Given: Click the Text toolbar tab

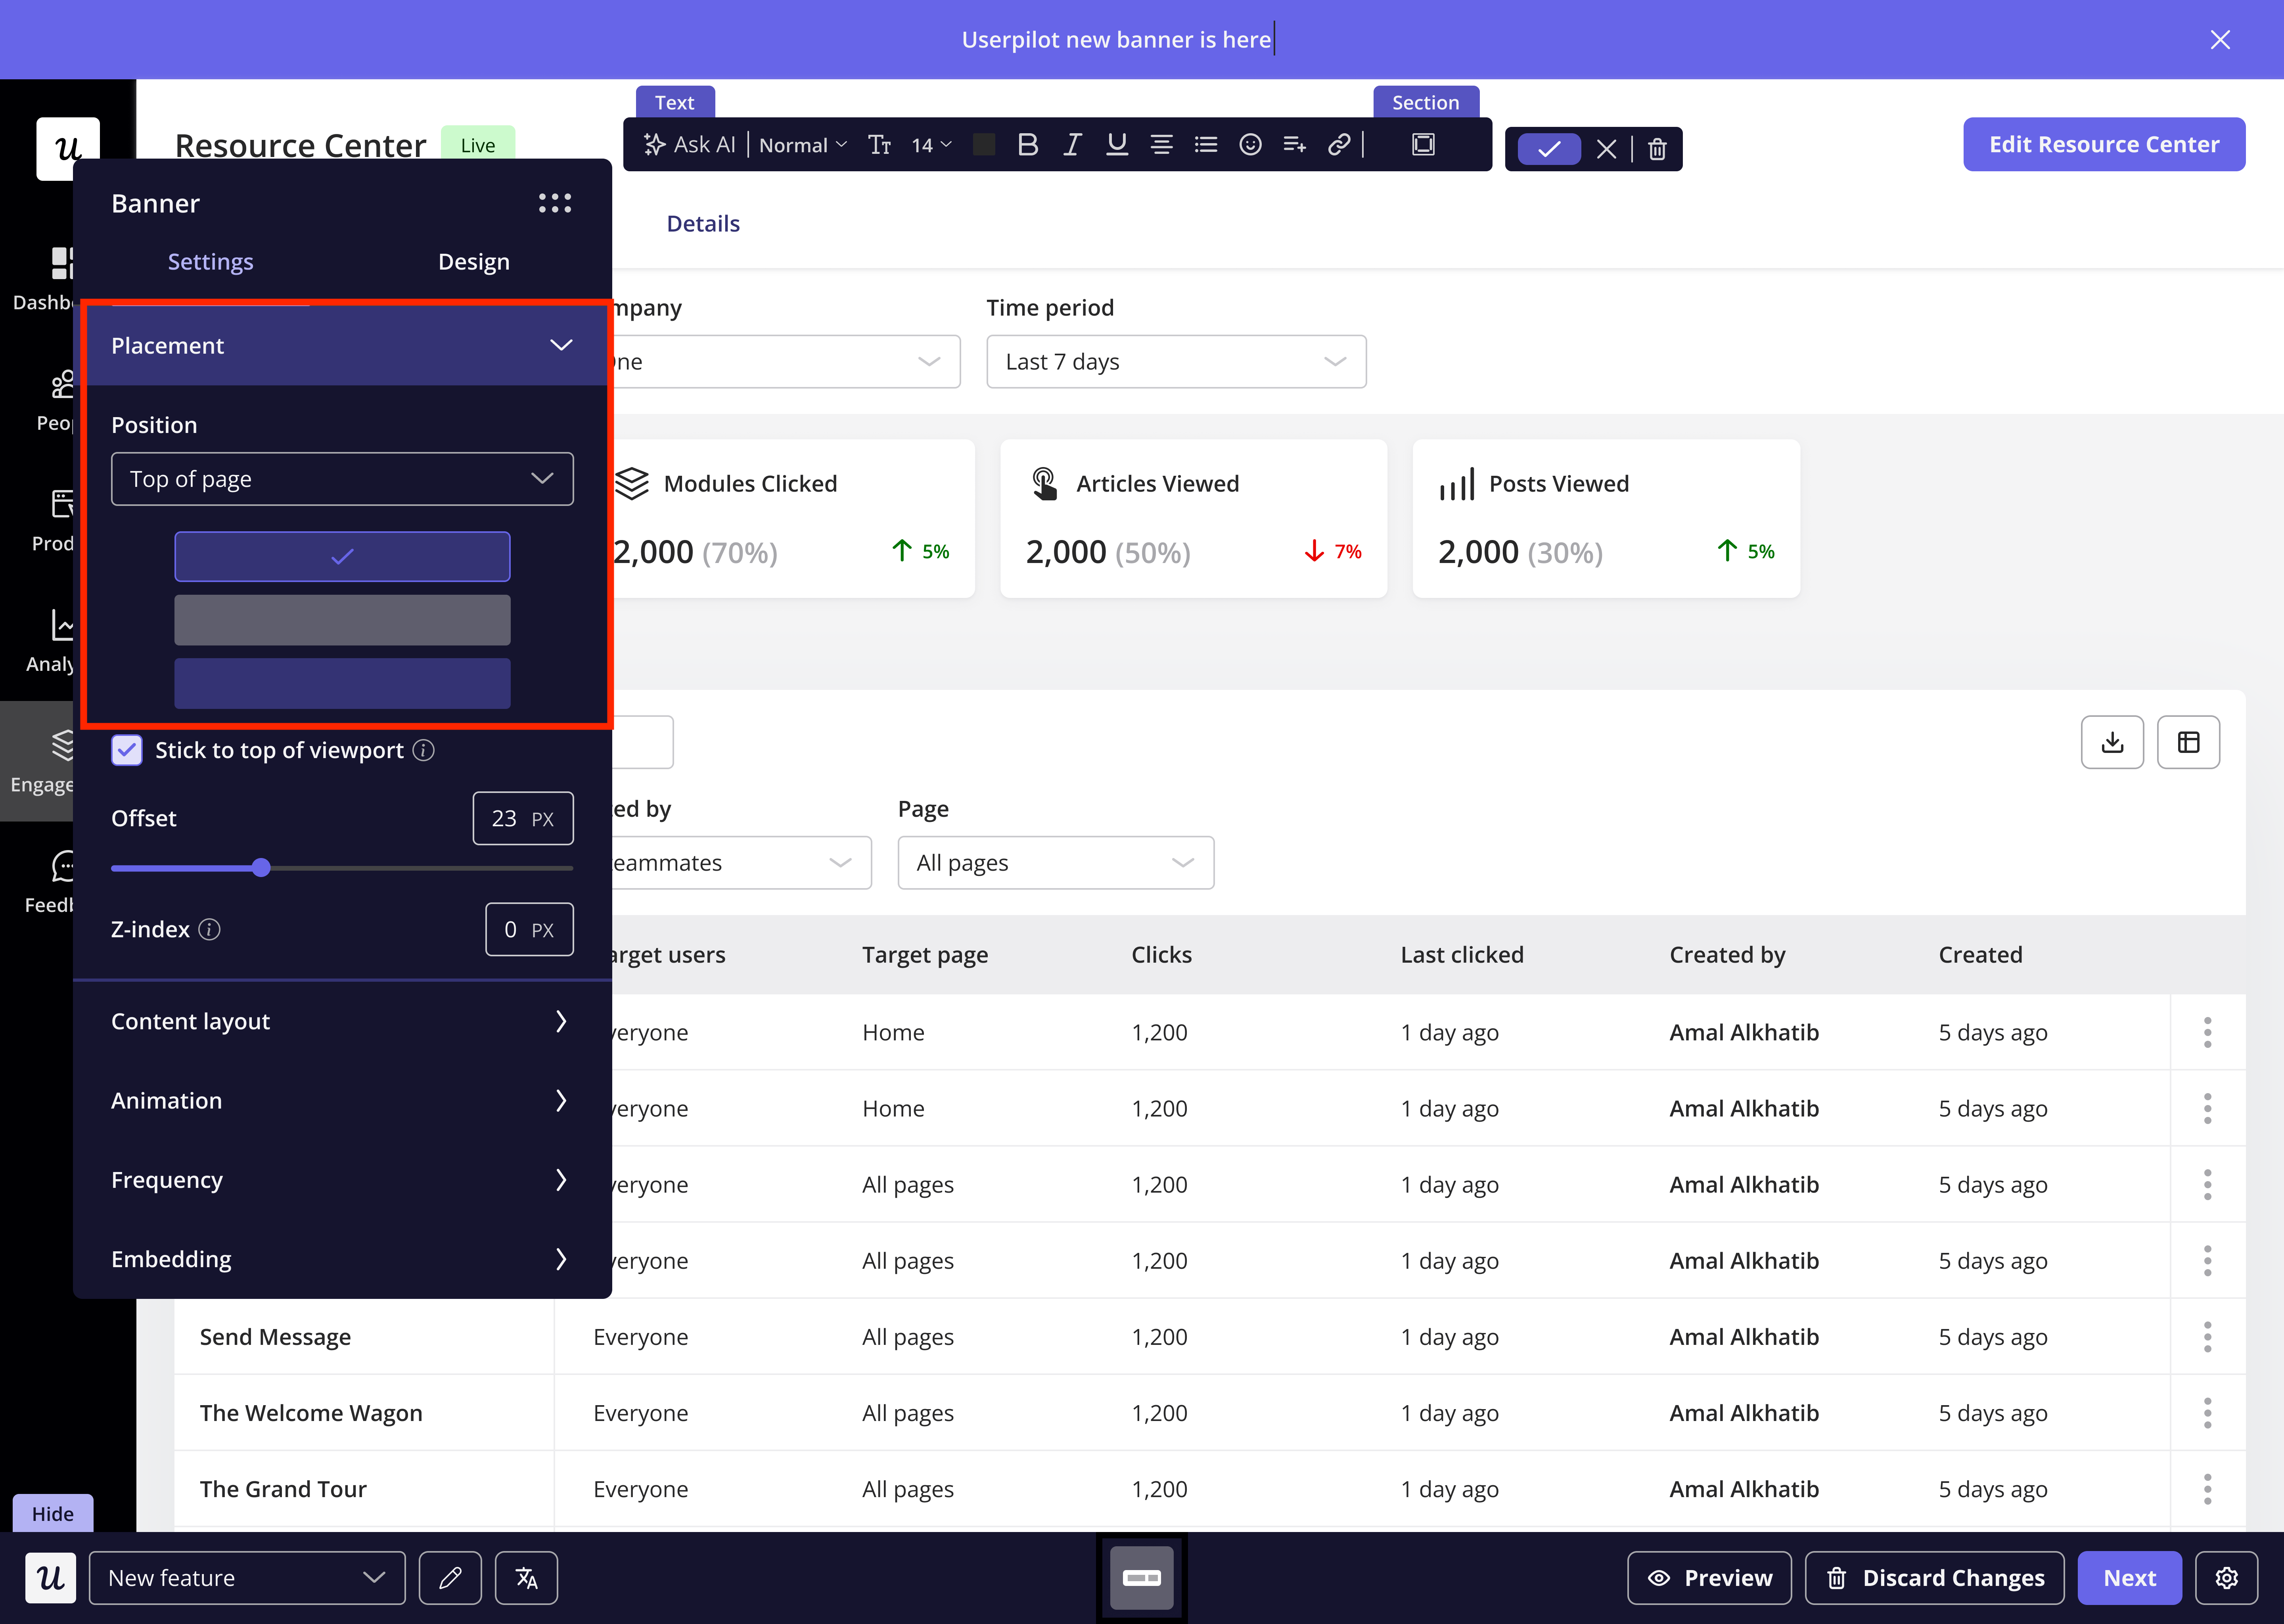Looking at the screenshot, I should point(675,102).
